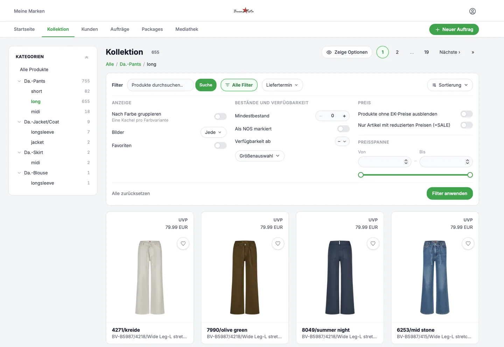Mark 8049/summer night as favorite via heart
The height and width of the screenshot is (347, 504).
[x=373, y=244]
